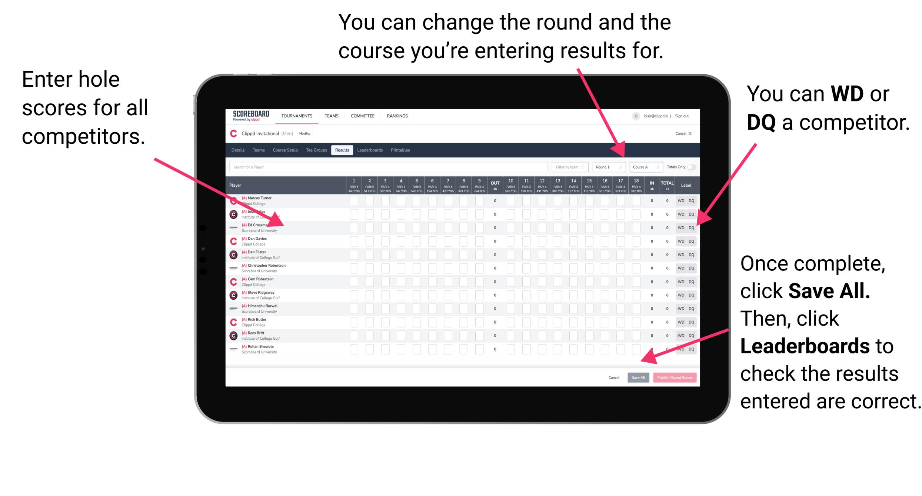Viewport: 922px width, 496px height.
Task: Click the Save All button
Action: 638,377
